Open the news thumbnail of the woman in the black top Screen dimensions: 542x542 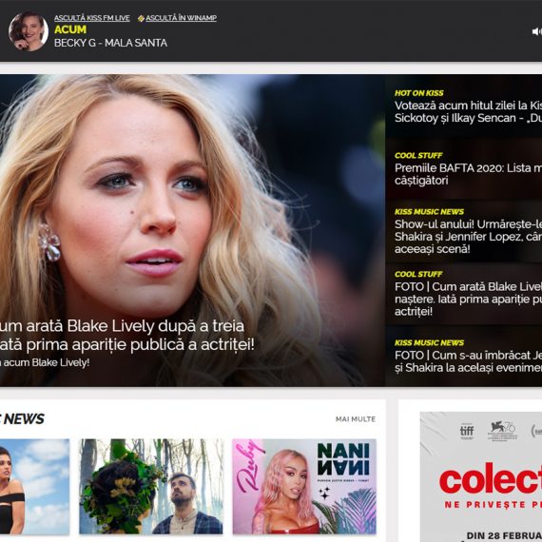[x=34, y=487]
